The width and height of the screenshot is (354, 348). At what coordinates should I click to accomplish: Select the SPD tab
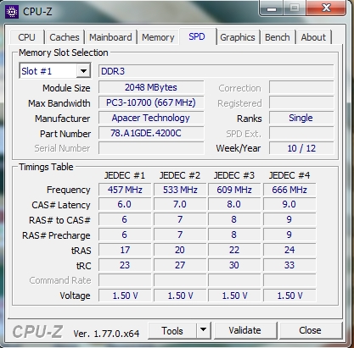tap(197, 36)
